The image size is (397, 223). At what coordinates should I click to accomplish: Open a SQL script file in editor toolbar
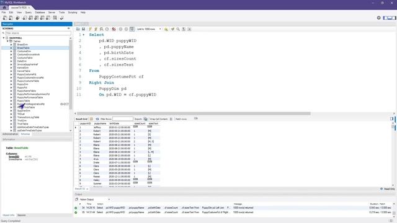pyautogui.click(x=78, y=29)
